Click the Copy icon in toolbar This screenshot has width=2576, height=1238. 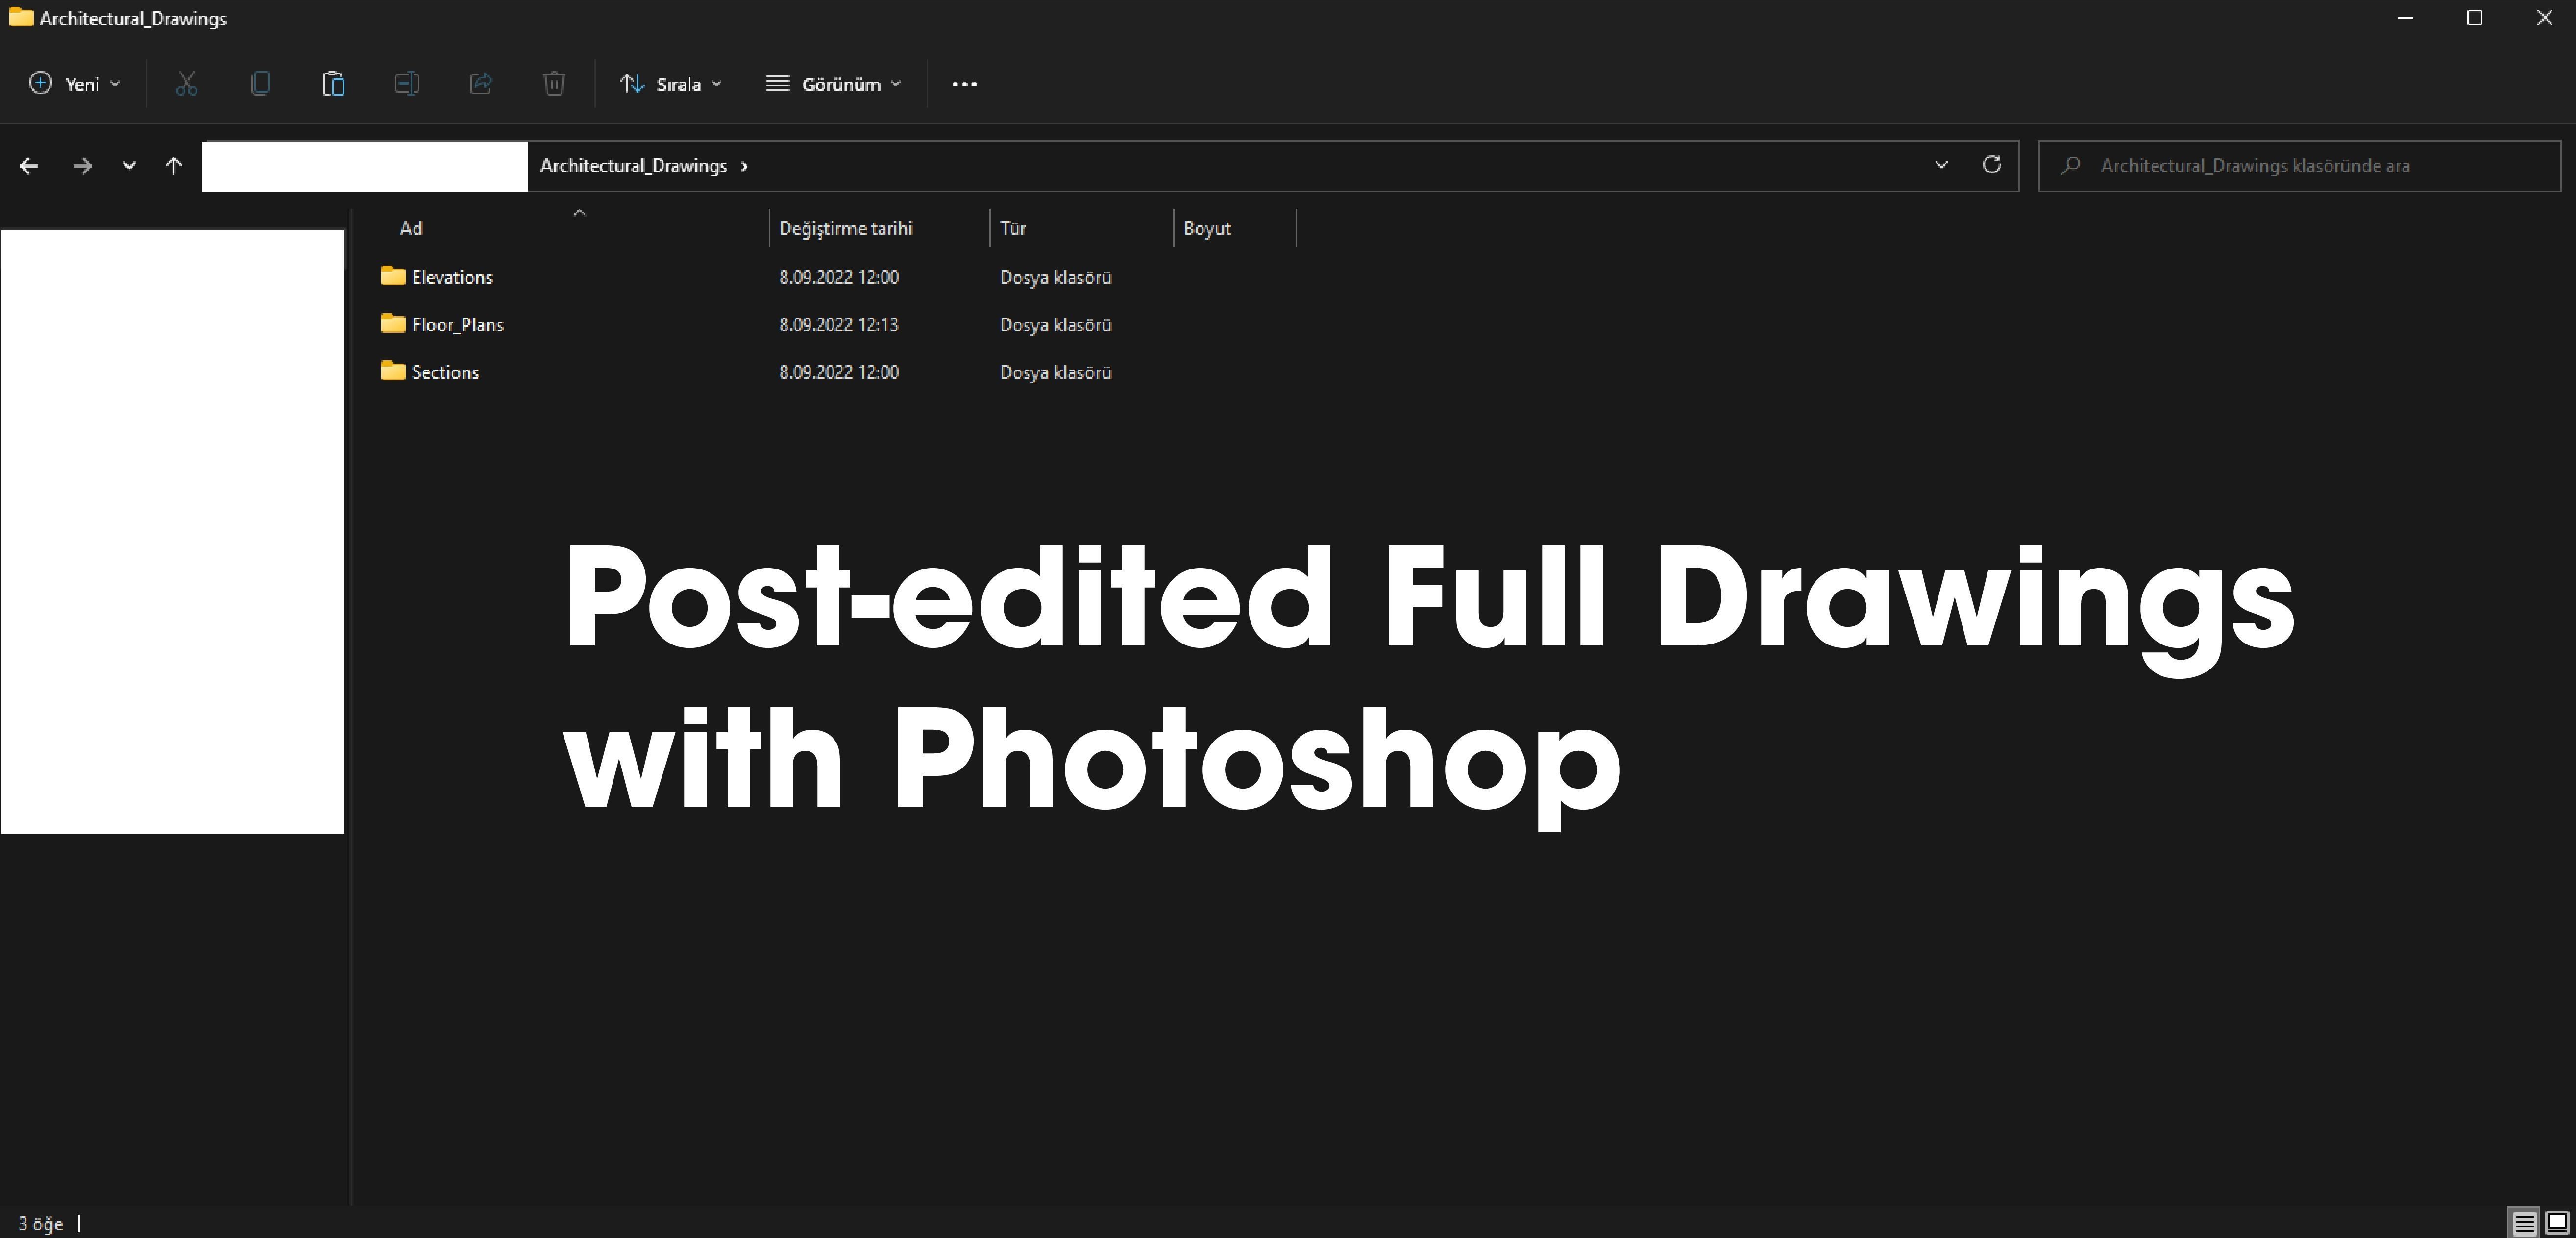click(260, 84)
